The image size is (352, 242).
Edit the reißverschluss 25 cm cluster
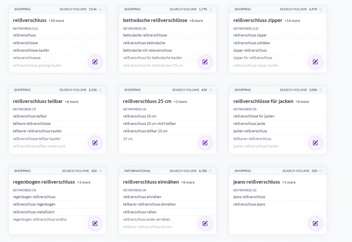(205, 143)
